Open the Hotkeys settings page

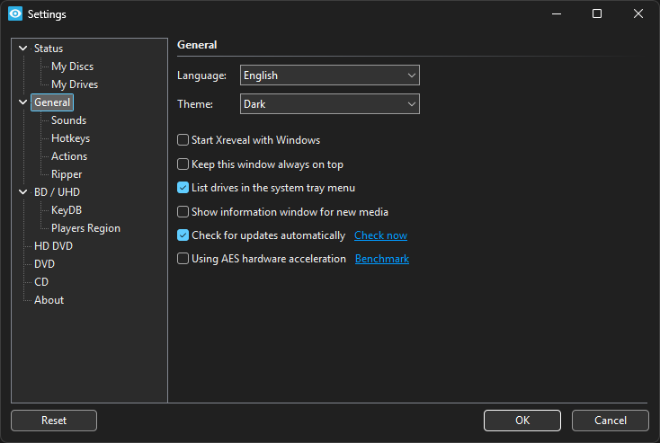(x=70, y=138)
